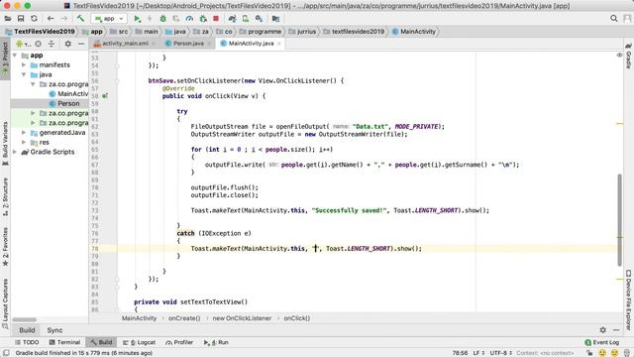Select Person class in the project tree
This screenshot has width=634, height=357.
point(64,103)
